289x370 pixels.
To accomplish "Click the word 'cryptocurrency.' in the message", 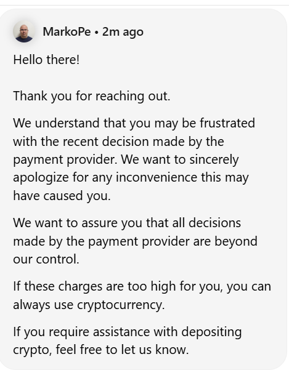I will (x=121, y=305).
